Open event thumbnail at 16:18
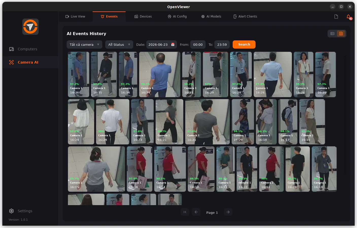This screenshot has height=228, width=357. click(266, 122)
